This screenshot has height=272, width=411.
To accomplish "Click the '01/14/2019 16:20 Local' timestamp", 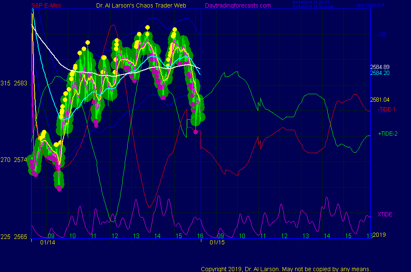I will point(313,7).
